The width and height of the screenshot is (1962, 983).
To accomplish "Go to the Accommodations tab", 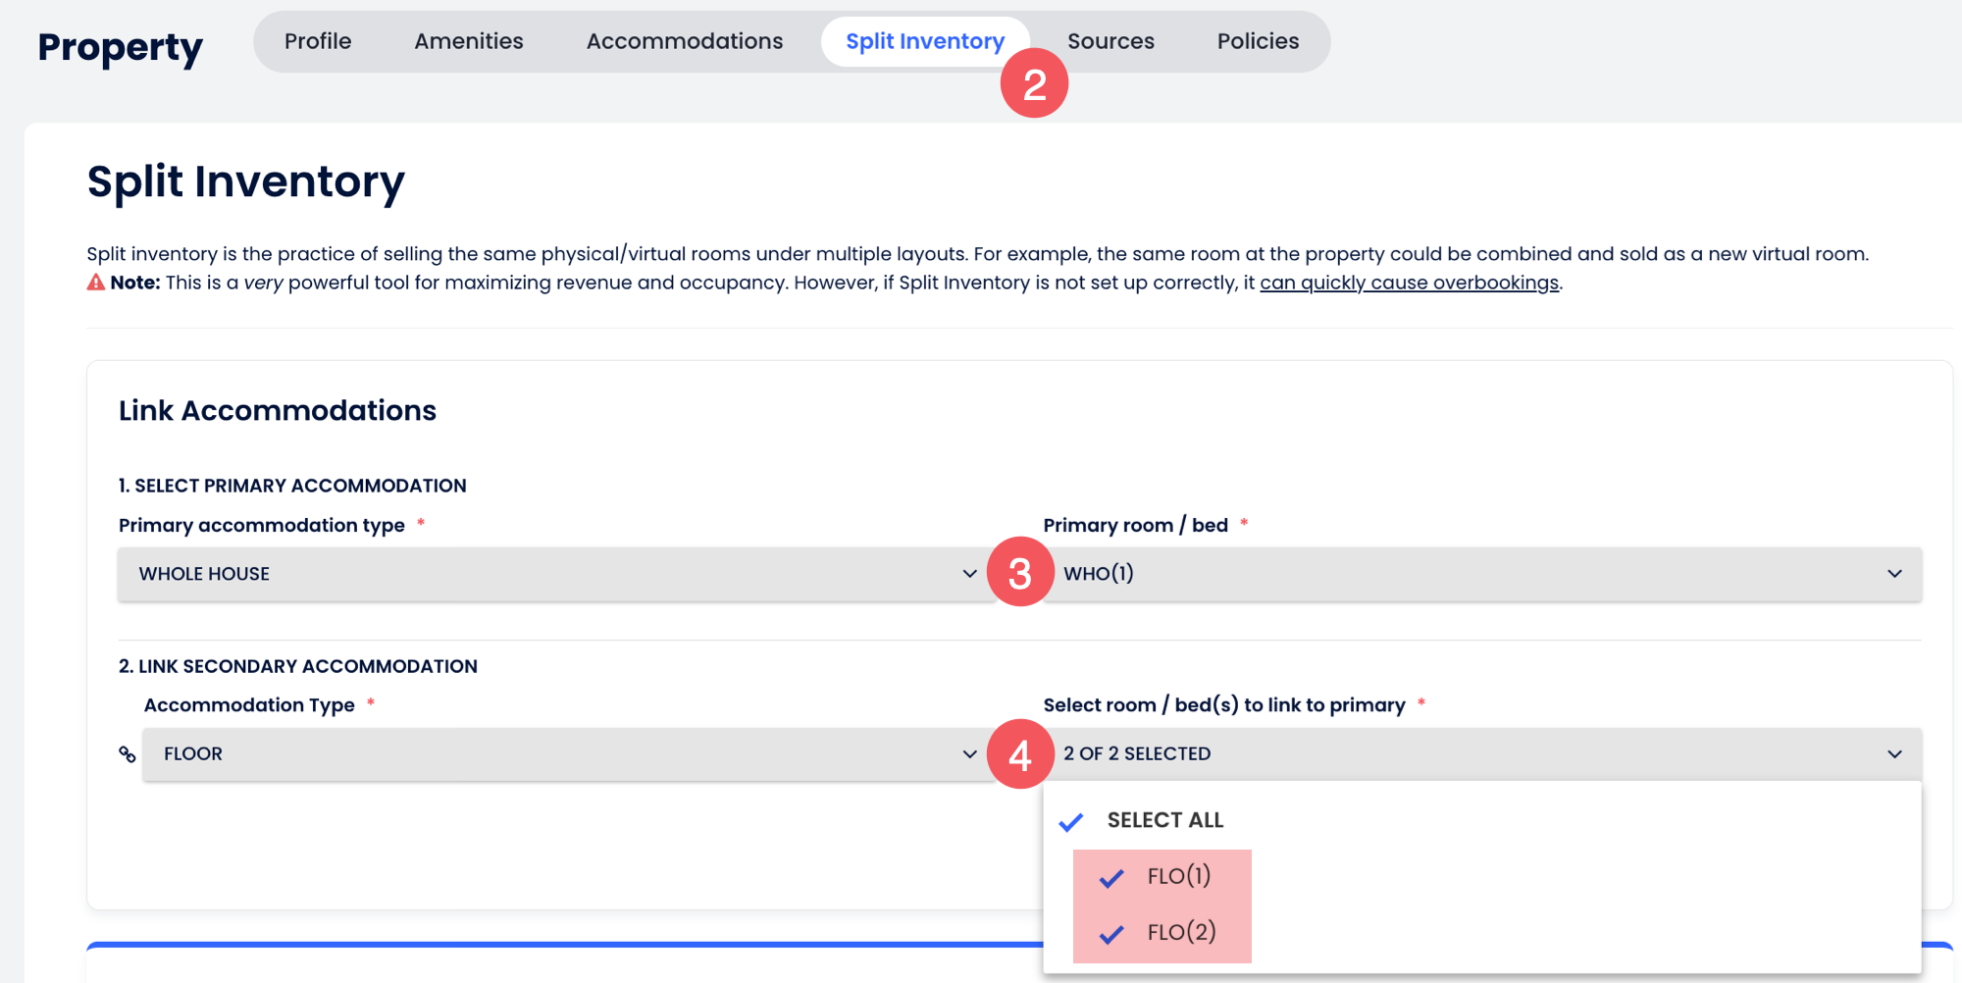I will (x=685, y=41).
